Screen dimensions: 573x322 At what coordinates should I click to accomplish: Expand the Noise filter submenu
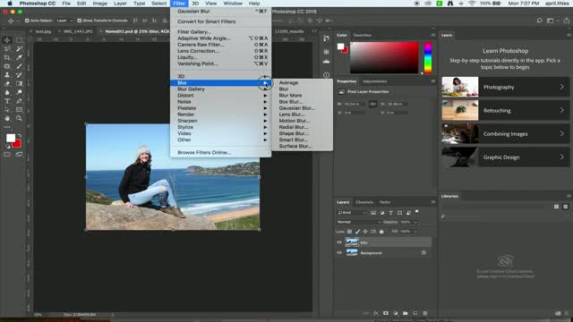point(221,102)
